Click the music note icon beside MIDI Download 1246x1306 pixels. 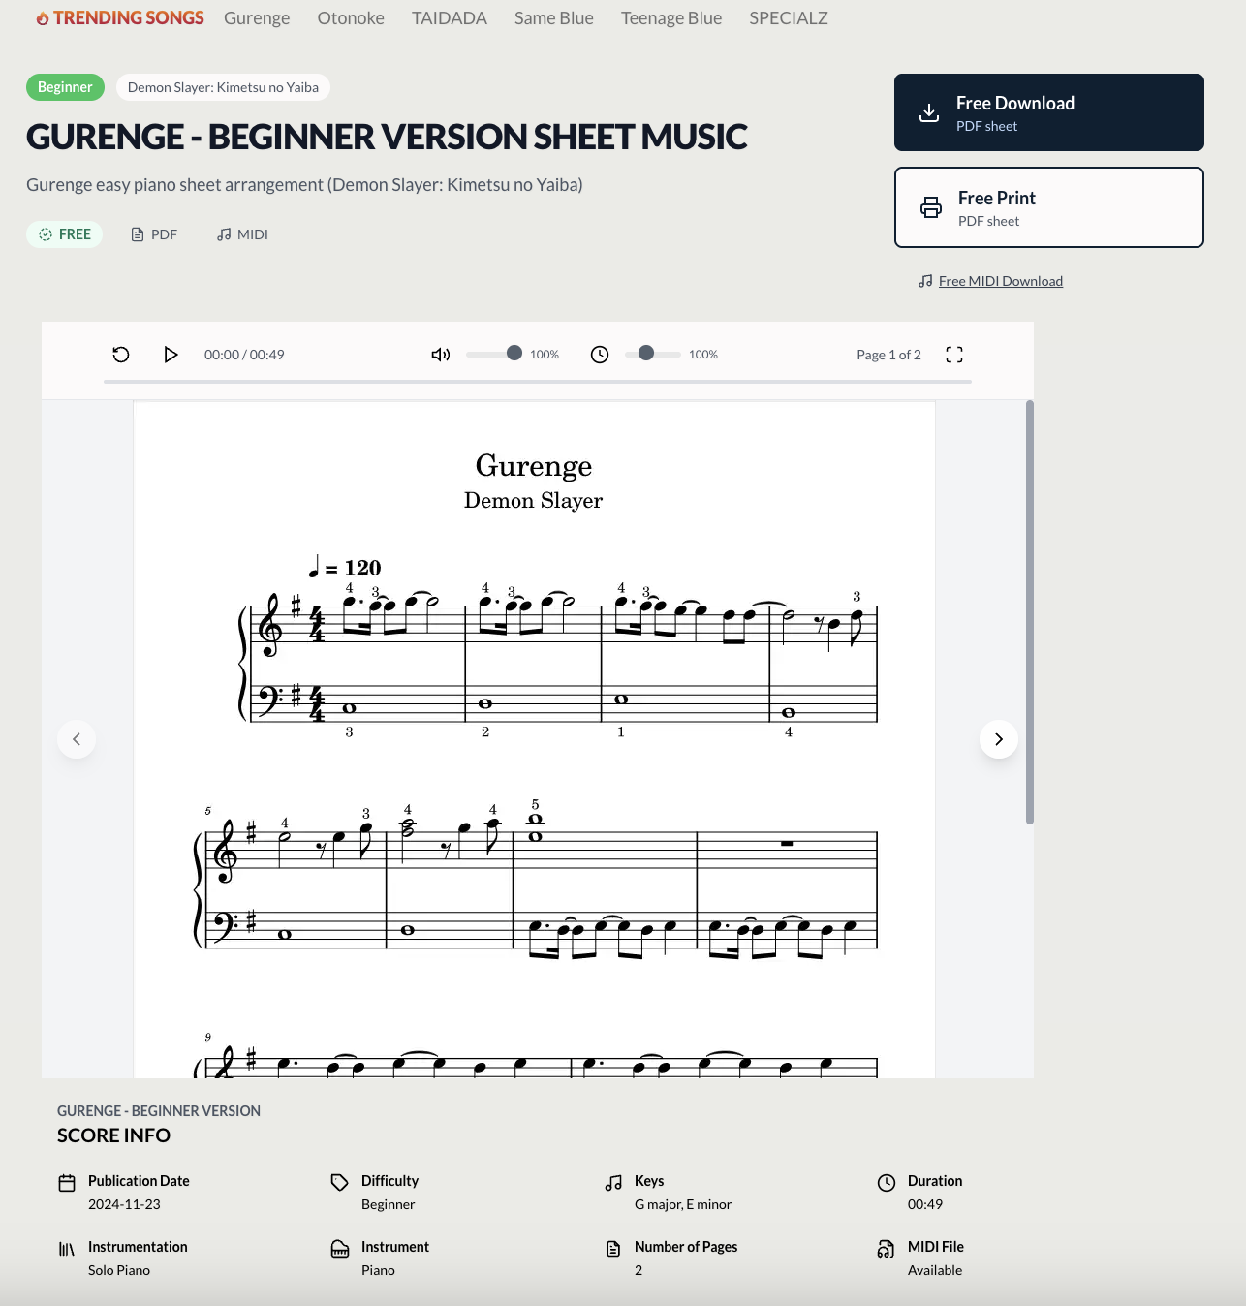[925, 281]
